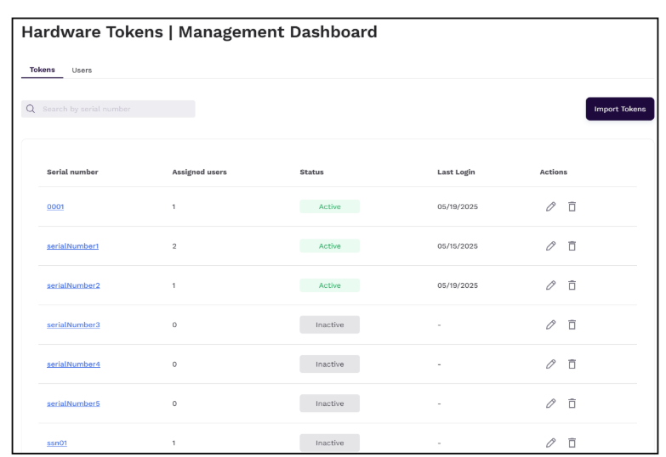The width and height of the screenshot is (666, 457).
Task: Open edit pencil for serialNumber4
Action: click(550, 364)
